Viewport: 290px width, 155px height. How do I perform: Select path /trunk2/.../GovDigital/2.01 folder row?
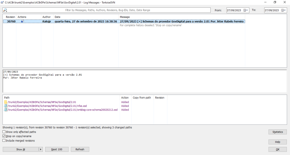coord(42,102)
